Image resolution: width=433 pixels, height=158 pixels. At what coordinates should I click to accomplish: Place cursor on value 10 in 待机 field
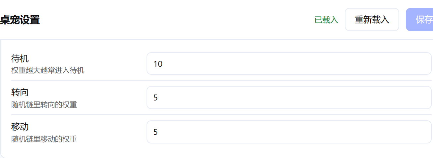coord(158,64)
